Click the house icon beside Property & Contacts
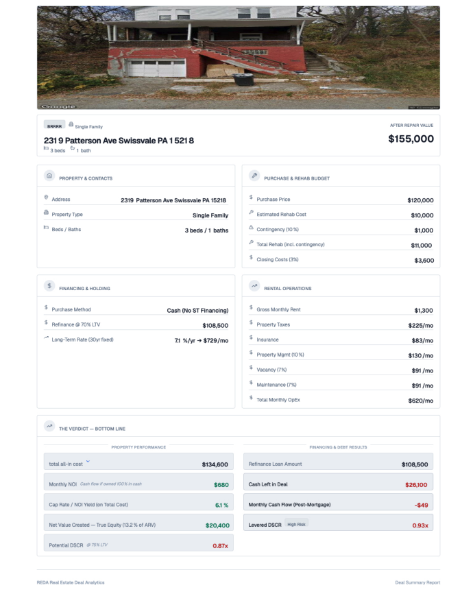This screenshot has width=462, height=594. pyautogui.click(x=49, y=176)
